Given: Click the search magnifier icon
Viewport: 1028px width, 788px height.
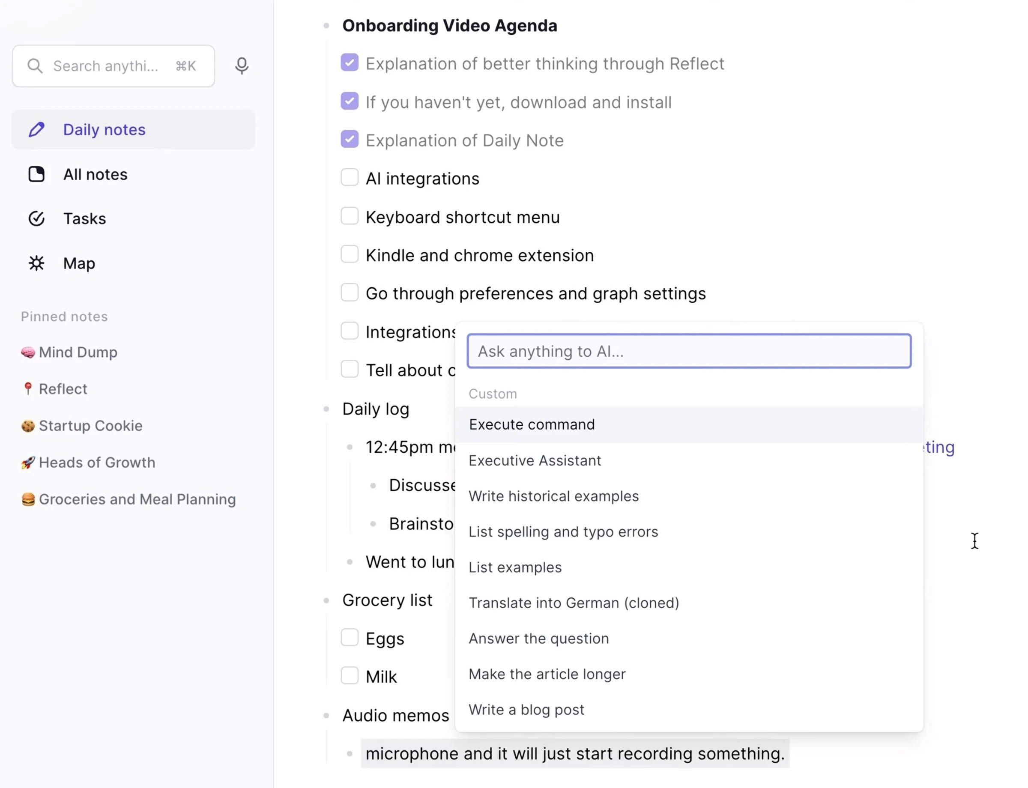Looking at the screenshot, I should (35, 66).
